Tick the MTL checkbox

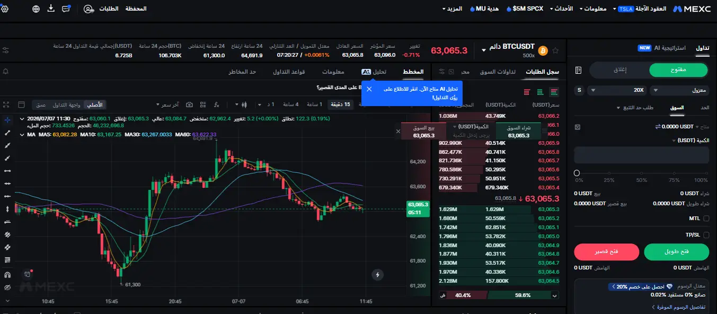[x=706, y=218]
